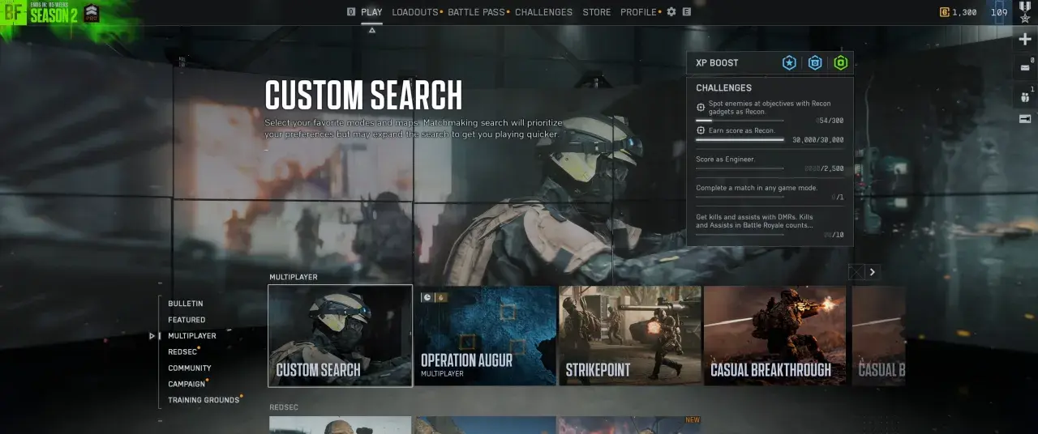Select REDSEC in the side menu
The width and height of the screenshot is (1038, 434).
(x=182, y=352)
